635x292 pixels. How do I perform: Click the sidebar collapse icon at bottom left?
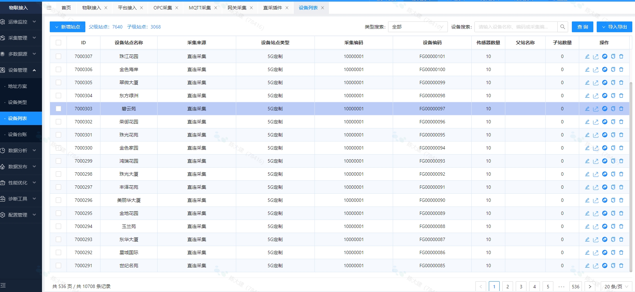tap(3, 286)
